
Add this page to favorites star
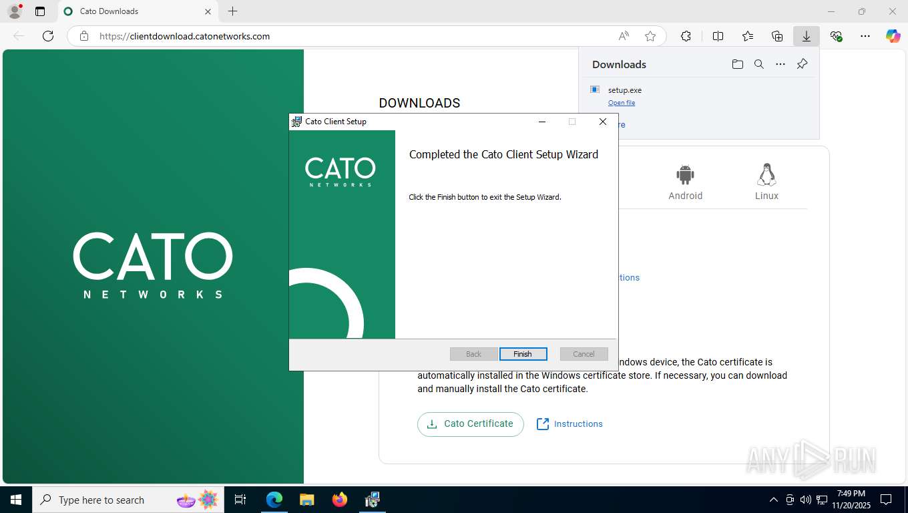click(x=650, y=36)
